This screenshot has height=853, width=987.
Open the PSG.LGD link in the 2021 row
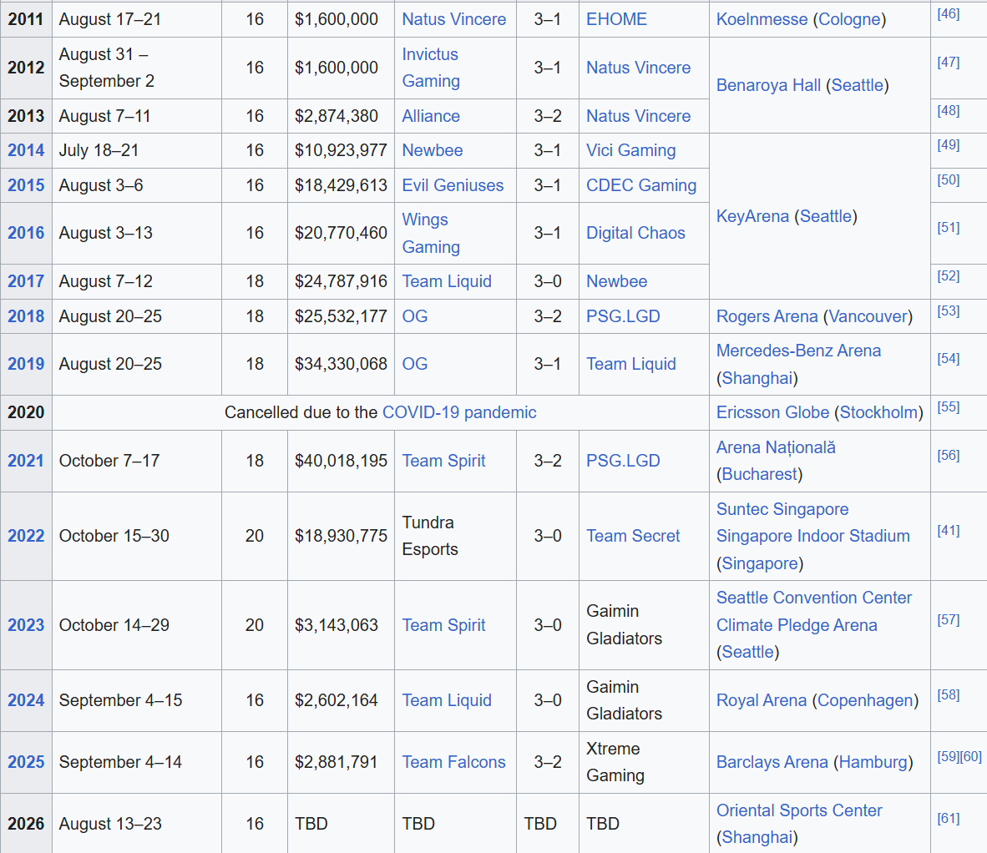click(623, 461)
